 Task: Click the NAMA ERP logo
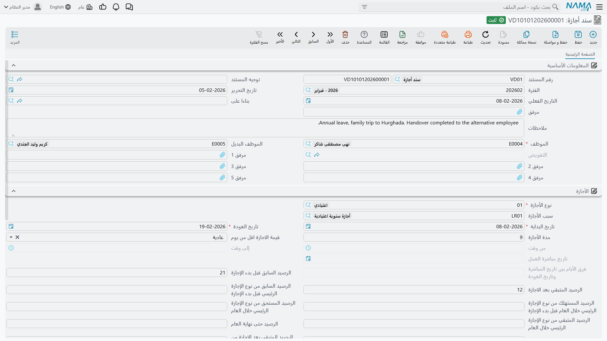(579, 7)
